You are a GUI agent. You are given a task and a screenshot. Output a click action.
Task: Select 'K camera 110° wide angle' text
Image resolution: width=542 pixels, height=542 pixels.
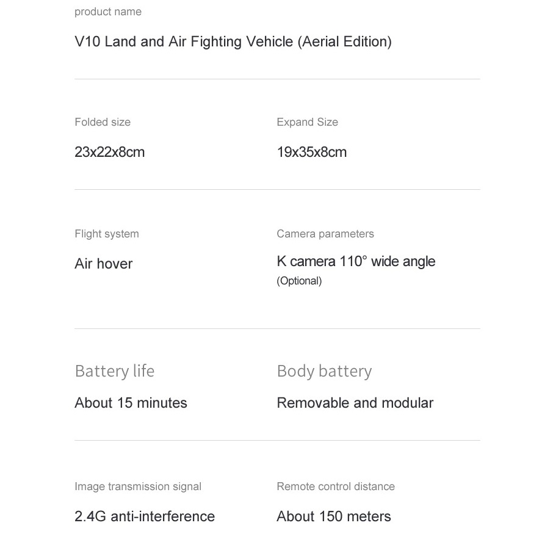tap(356, 262)
